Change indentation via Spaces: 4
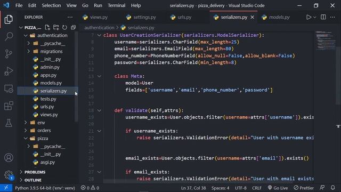The image size is (341, 192). point(220,188)
